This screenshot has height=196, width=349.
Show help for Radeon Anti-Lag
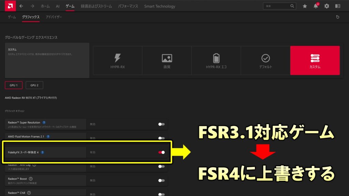[34, 165]
